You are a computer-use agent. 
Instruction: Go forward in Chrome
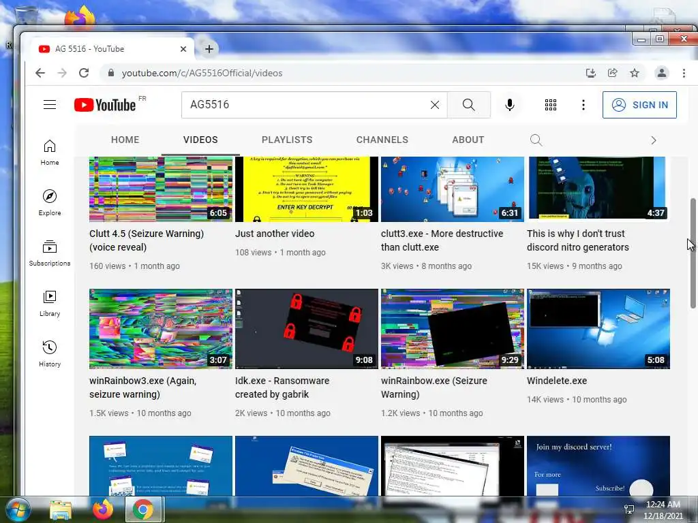[x=62, y=73]
